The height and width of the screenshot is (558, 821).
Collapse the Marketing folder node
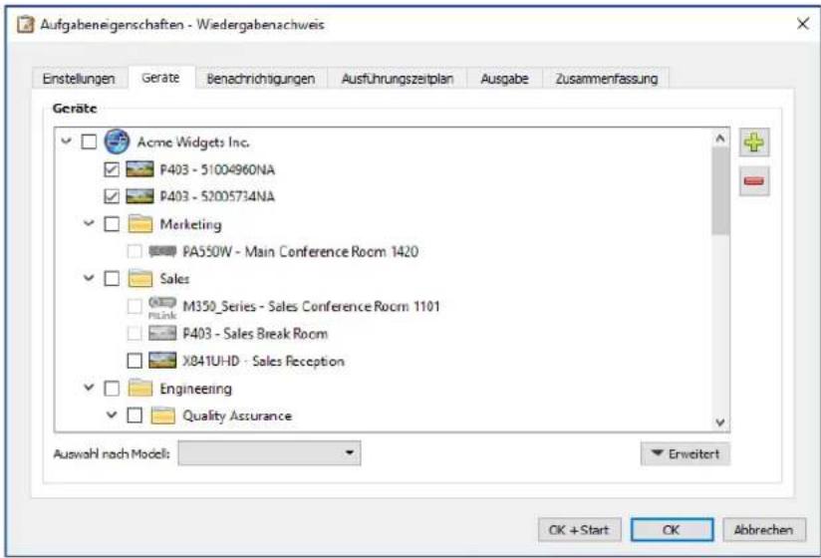[89, 223]
